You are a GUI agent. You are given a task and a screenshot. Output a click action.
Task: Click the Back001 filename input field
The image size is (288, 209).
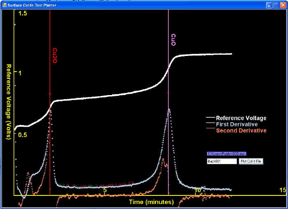coord(221,161)
